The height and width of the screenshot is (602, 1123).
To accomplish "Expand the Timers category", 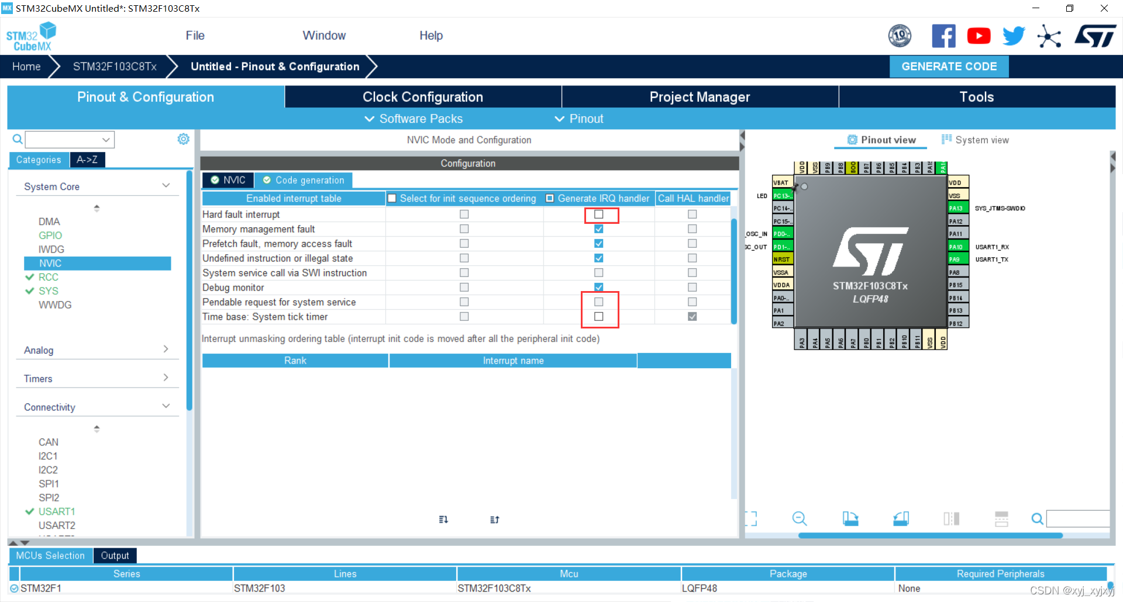I will point(166,378).
